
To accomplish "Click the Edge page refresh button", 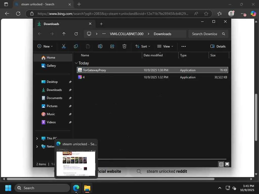I will pyautogui.click(x=18, y=14).
